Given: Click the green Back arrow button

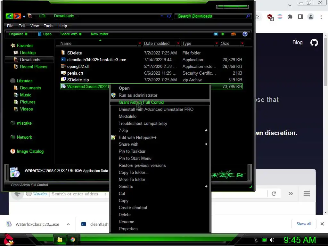Looking at the screenshot, I should [9, 16].
